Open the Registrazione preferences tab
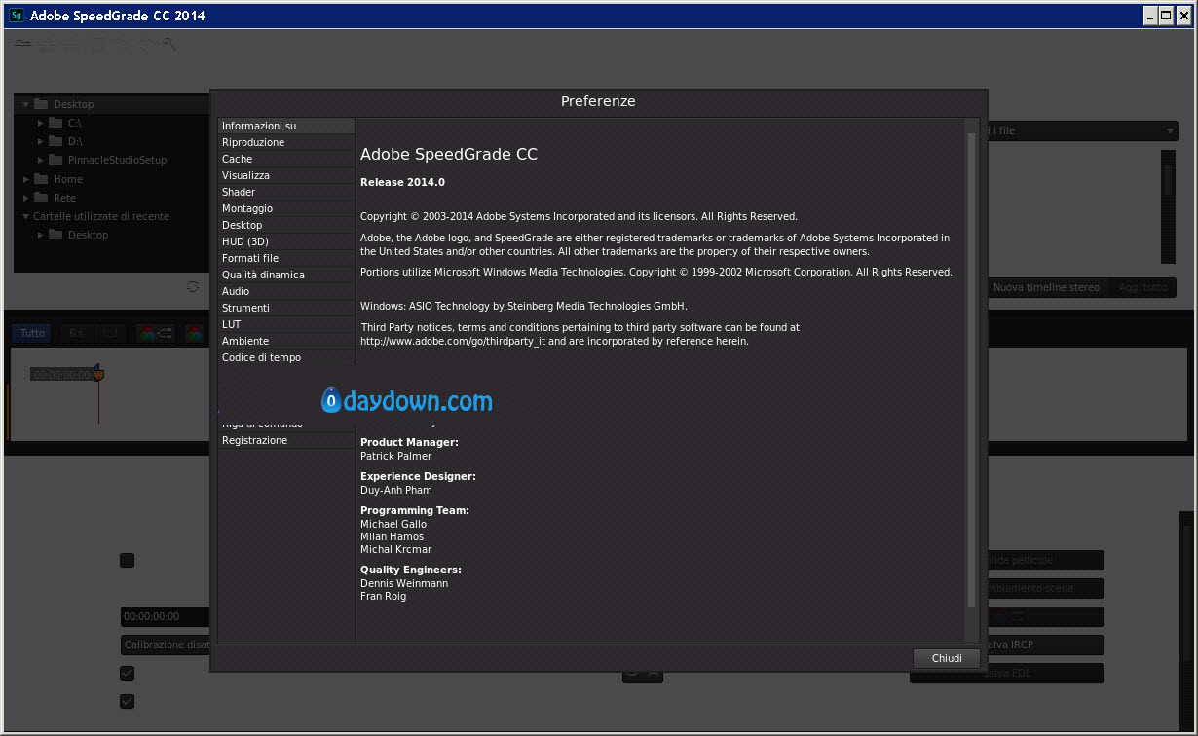 click(x=286, y=440)
